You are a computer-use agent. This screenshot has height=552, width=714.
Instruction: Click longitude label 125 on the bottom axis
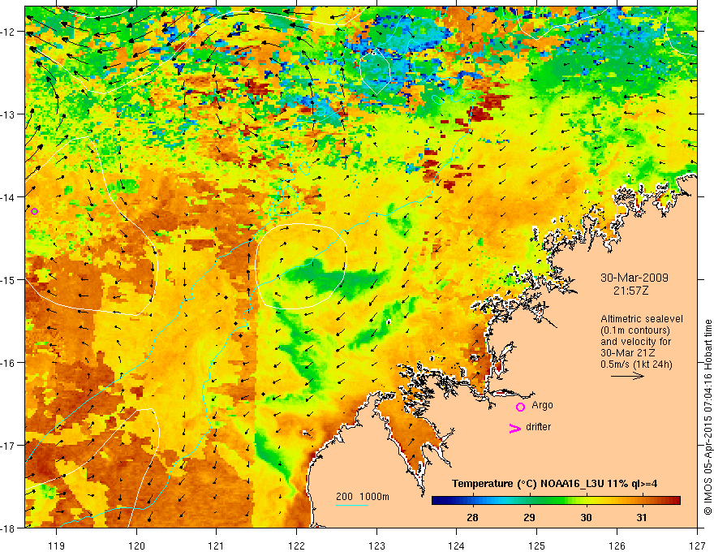[537, 546]
